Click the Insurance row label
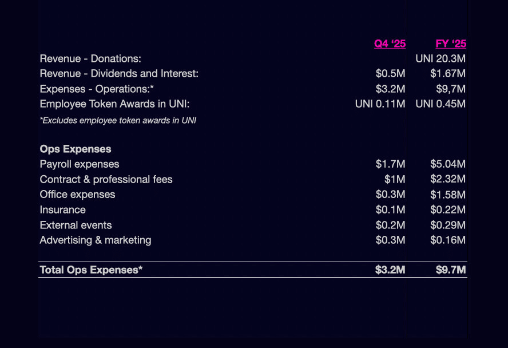Viewport: 508px width, 348px height. point(62,209)
